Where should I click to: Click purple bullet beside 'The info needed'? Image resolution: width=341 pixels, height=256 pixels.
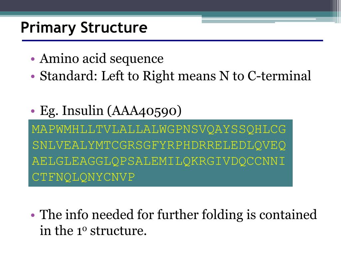tap(33, 215)
